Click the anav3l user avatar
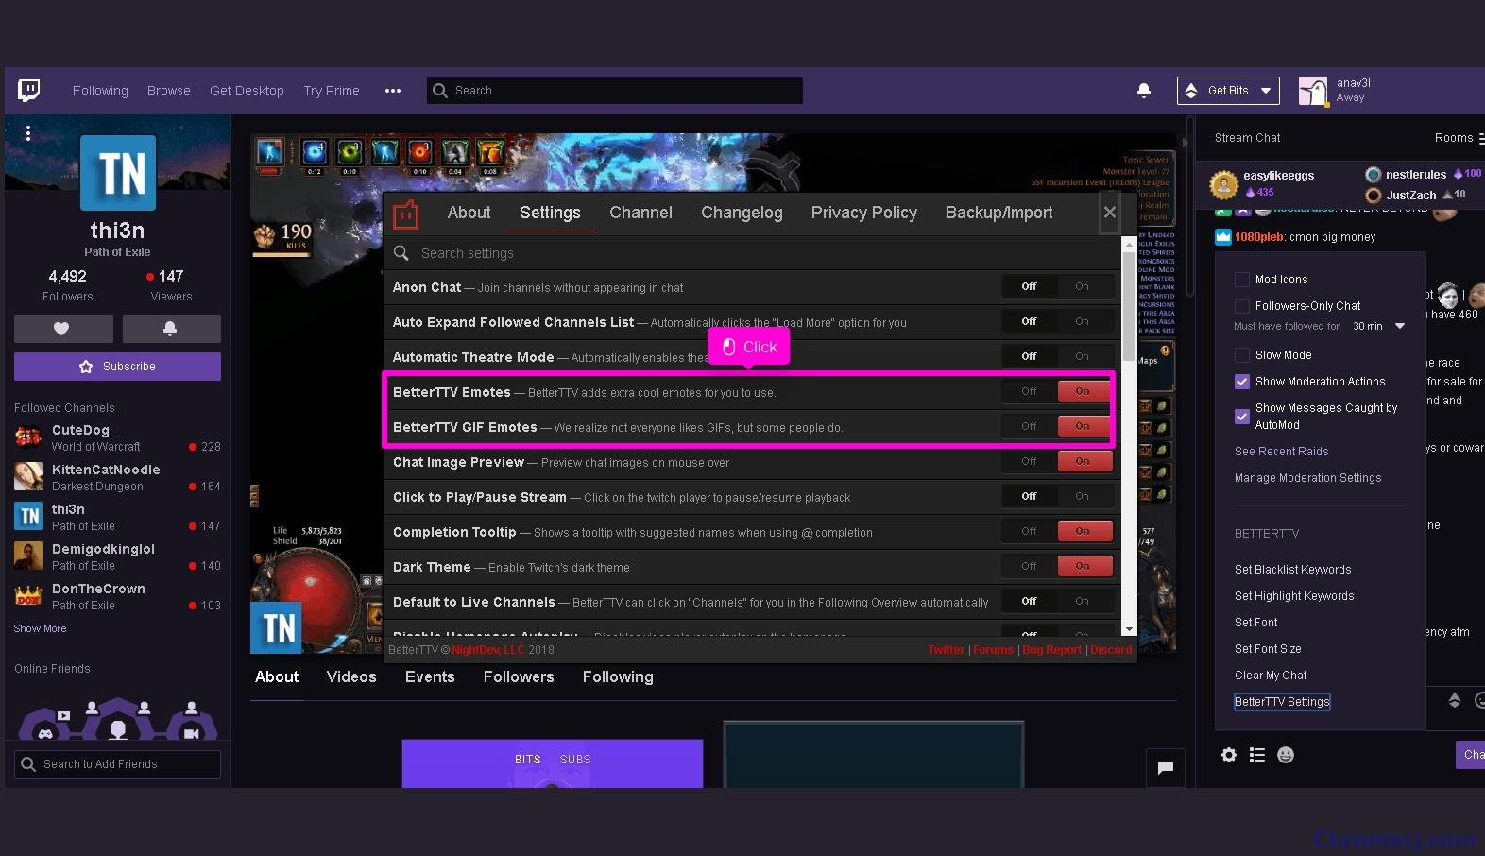Viewport: 1485px width, 856px height. [x=1313, y=91]
